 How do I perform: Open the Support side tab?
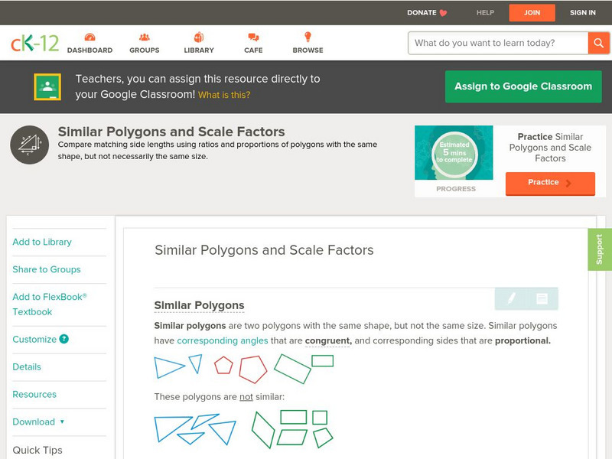point(599,249)
